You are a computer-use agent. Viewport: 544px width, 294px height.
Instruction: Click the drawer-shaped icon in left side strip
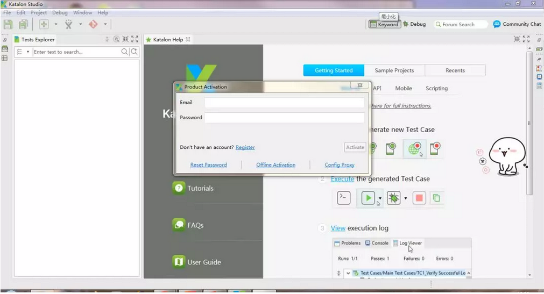click(5, 49)
